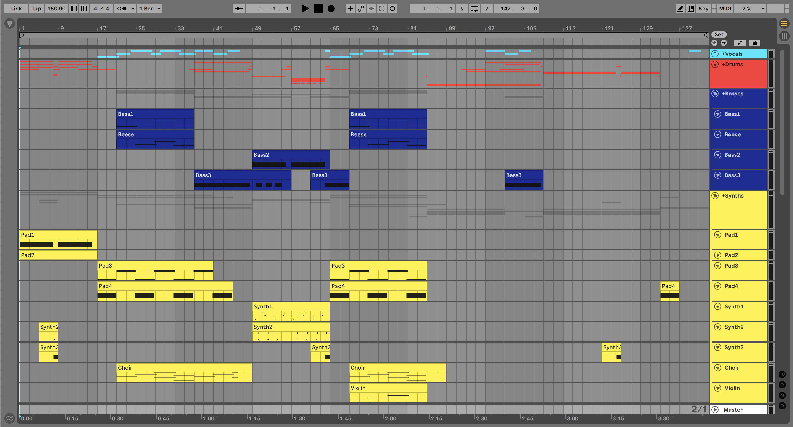This screenshot has width=793, height=427.
Task: Click the MIDI map mode switch
Action: 725,9
